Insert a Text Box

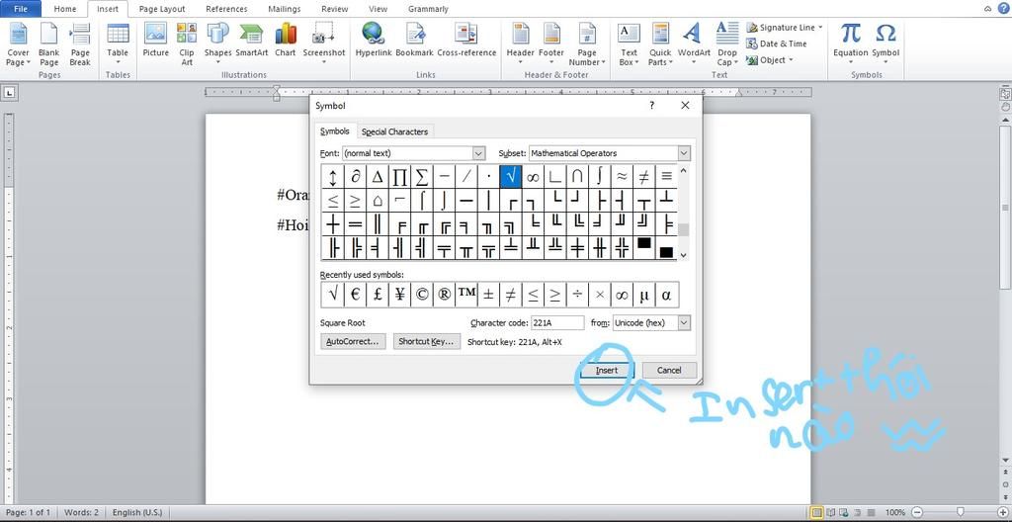pyautogui.click(x=629, y=43)
